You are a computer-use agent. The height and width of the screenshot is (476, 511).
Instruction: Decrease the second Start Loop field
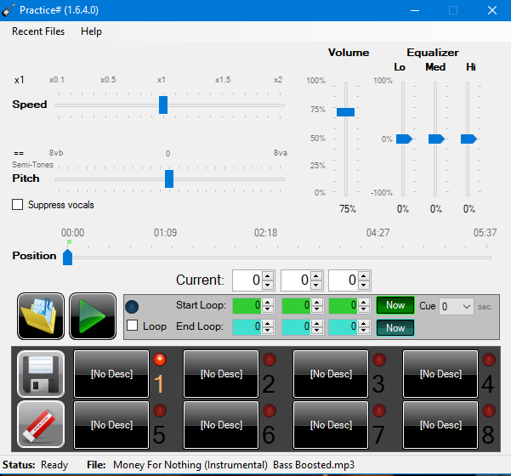316,309
